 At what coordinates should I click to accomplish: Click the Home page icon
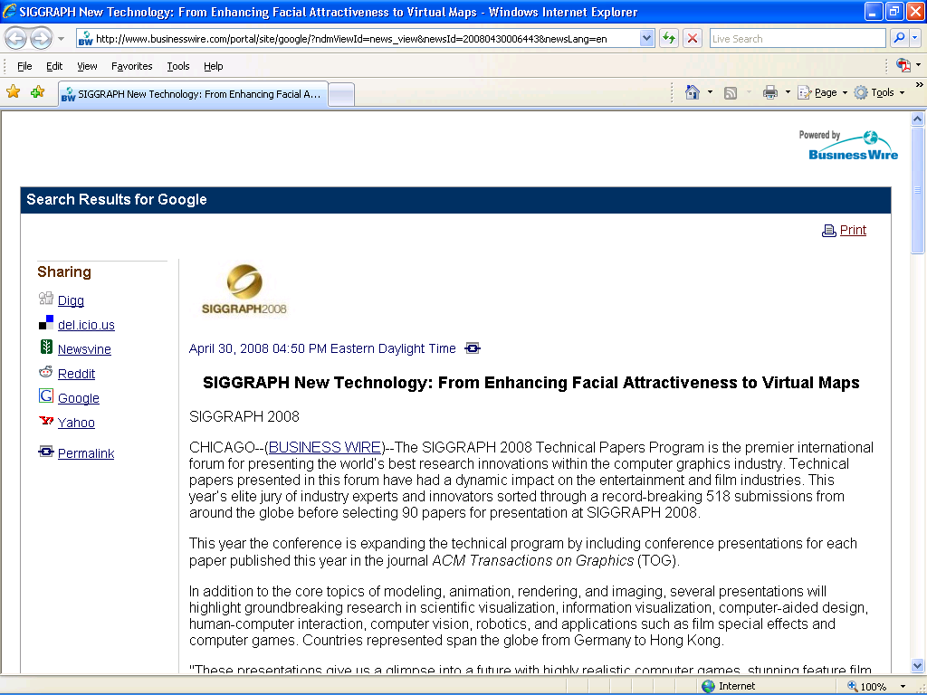(693, 92)
